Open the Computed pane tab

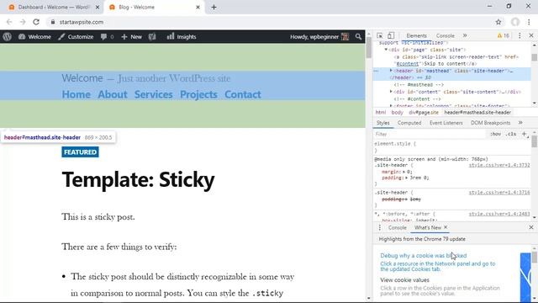coord(409,123)
